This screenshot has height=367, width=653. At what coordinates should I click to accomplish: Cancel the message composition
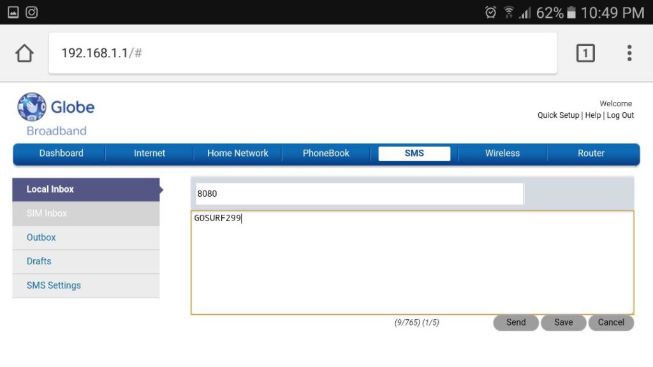click(611, 322)
